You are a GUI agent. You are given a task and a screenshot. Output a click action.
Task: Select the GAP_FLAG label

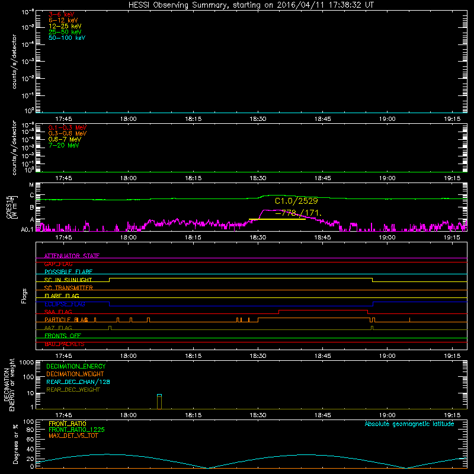(58, 264)
